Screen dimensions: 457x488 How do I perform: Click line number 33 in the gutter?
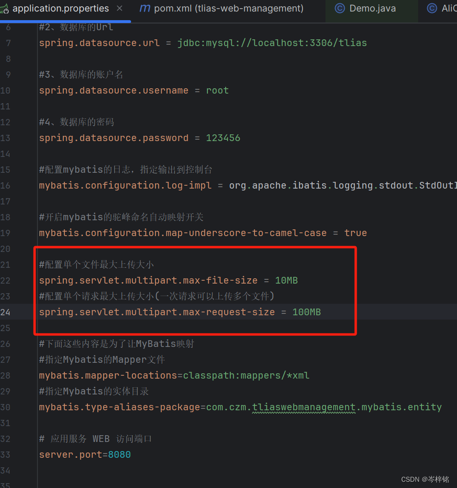[5, 455]
